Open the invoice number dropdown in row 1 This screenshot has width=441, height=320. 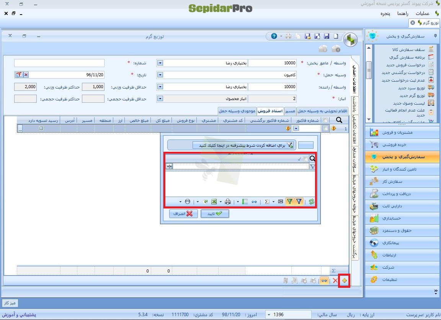tap(296, 128)
